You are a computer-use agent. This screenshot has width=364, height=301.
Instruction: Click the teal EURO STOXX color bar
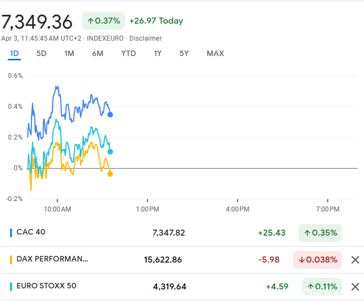click(11, 287)
